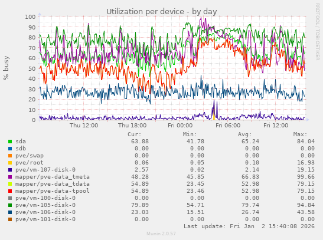
Task: Click the 100 y-axis tick label
Action: (x=30, y=17)
